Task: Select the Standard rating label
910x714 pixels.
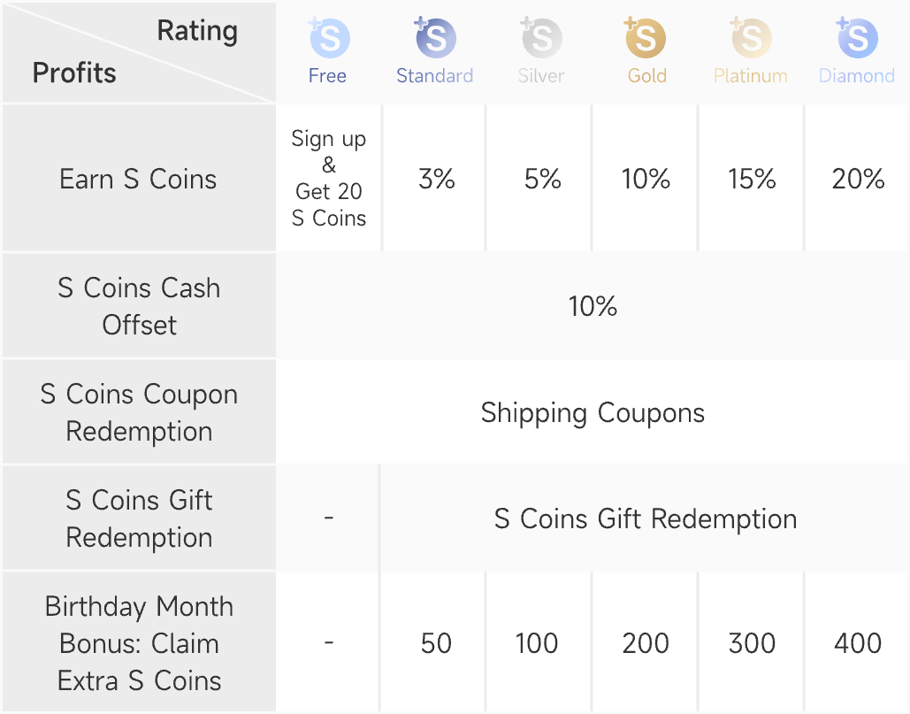Action: click(x=434, y=76)
